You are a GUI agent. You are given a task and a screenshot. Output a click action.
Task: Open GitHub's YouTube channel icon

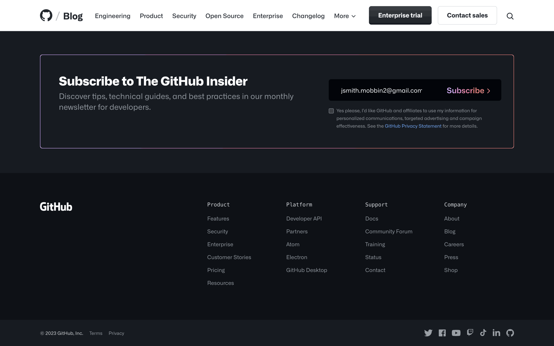[x=456, y=333]
